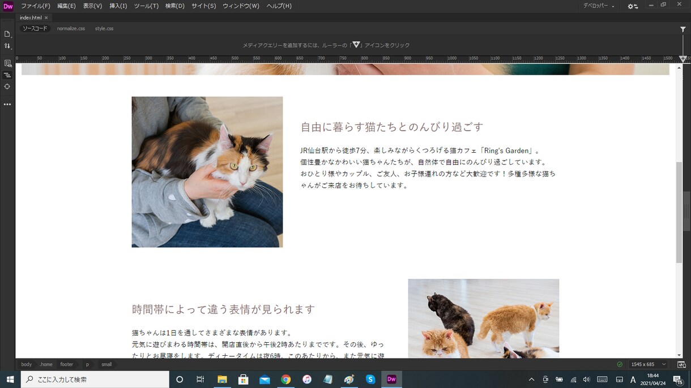691x388 pixels.
Task: Select small tag in tag selector
Action: tap(106, 365)
